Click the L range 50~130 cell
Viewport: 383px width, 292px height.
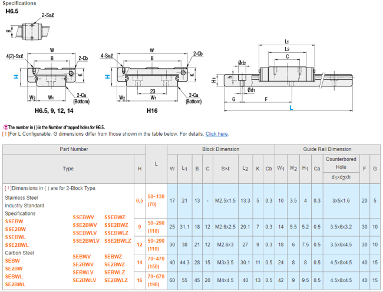pos(156,197)
